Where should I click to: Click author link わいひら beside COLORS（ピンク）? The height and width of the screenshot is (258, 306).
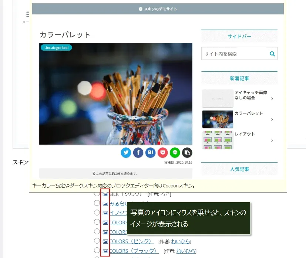(181, 241)
